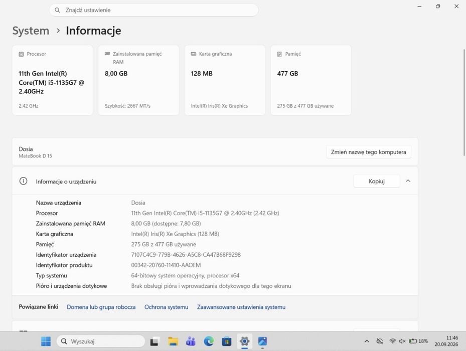
Task: Click Intel(R) Iris(R) Xe Graphics card text
Action: pyautogui.click(x=219, y=106)
